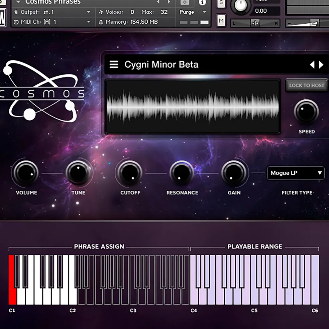Toggle Solo with the S button
Image resolution: width=329 pixels, height=329 pixels.
pos(221,3)
